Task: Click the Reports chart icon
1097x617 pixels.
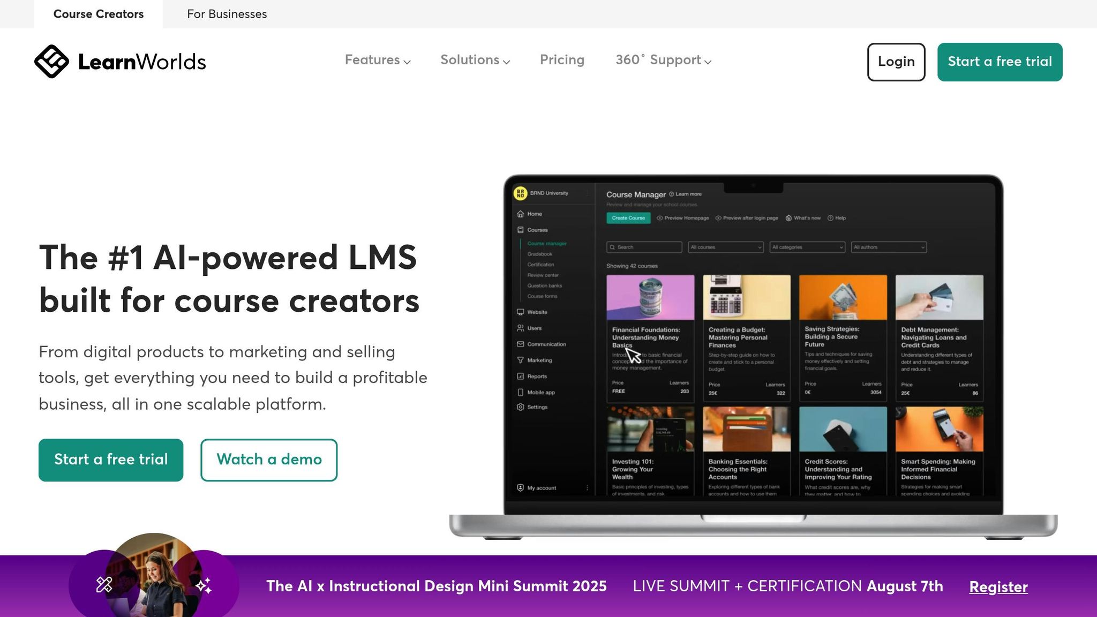Action: pos(520,376)
